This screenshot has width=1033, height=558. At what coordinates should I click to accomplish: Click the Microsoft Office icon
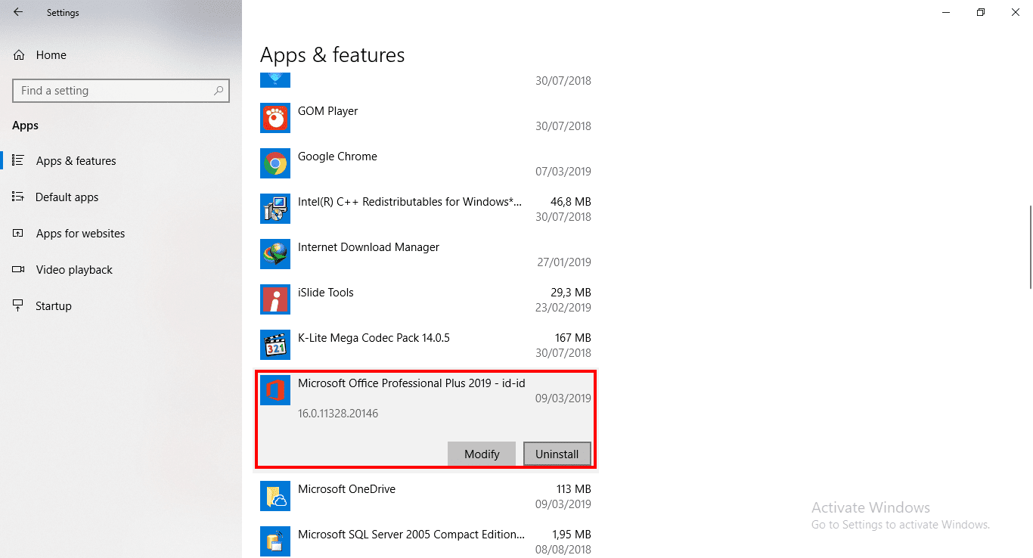[x=275, y=390]
